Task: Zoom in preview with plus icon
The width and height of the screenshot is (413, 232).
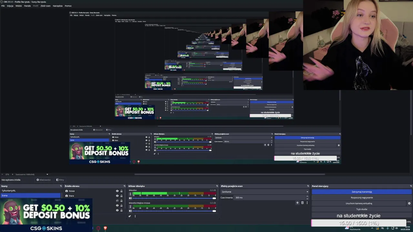Action: (x=13, y=174)
